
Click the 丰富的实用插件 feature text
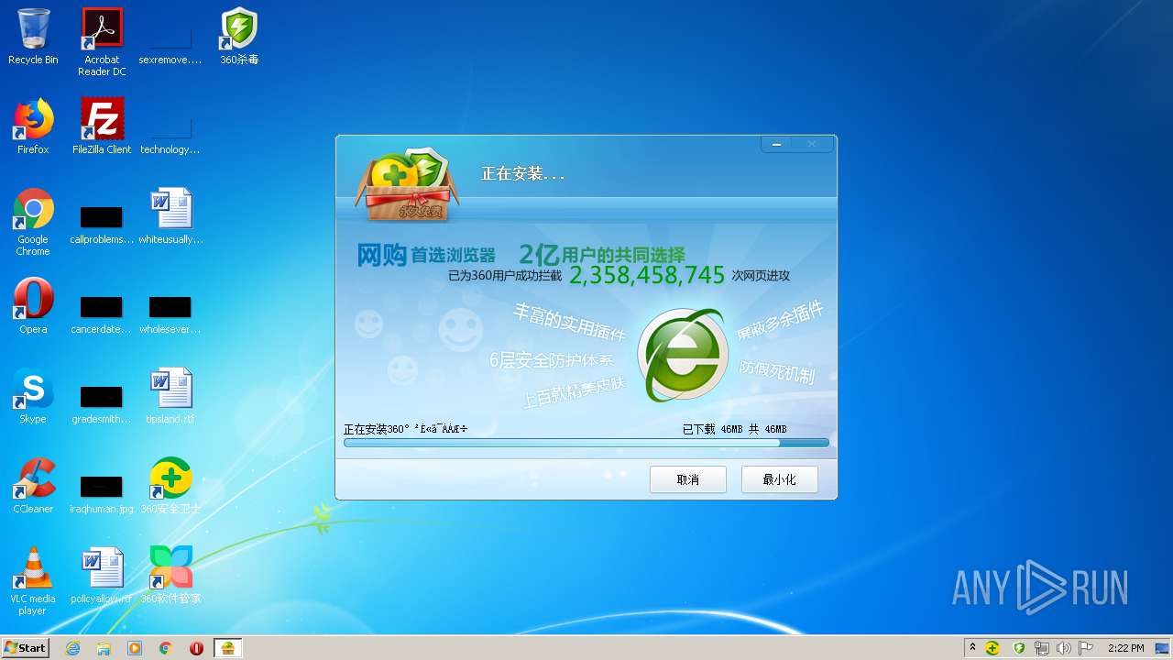pyautogui.click(x=569, y=322)
